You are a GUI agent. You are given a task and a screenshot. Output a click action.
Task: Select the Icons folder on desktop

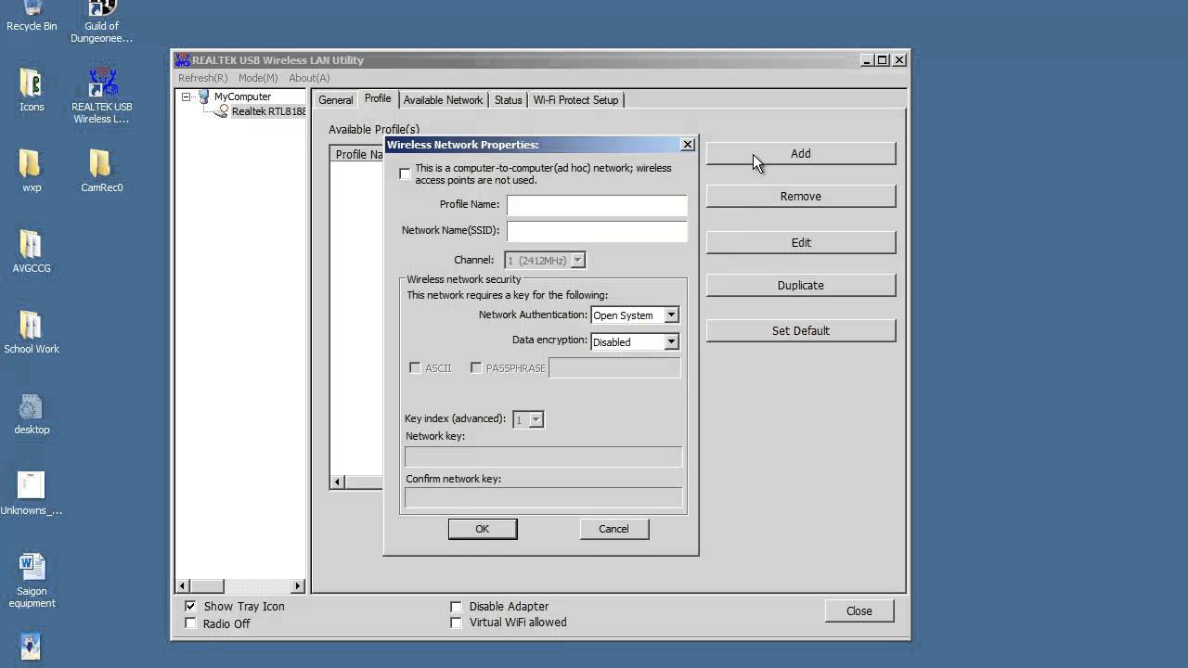point(32,90)
